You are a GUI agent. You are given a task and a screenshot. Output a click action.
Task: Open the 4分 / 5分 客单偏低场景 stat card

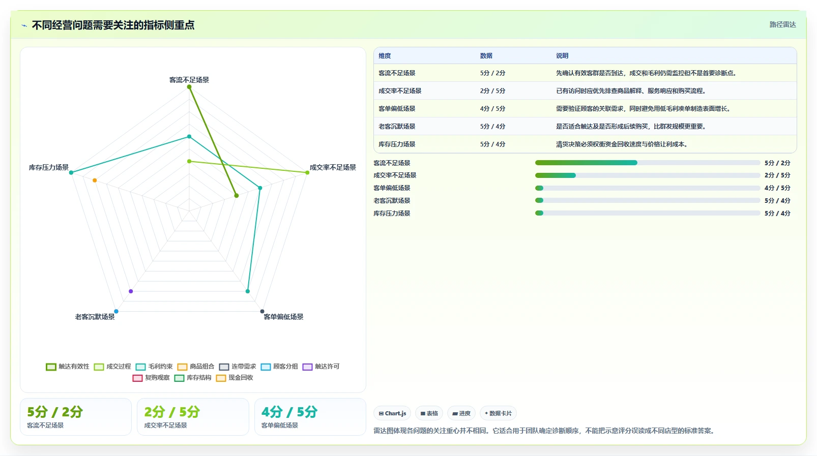click(x=310, y=417)
